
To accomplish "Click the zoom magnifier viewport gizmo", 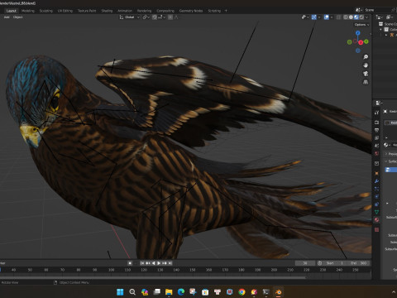I will pyautogui.click(x=366, y=57).
